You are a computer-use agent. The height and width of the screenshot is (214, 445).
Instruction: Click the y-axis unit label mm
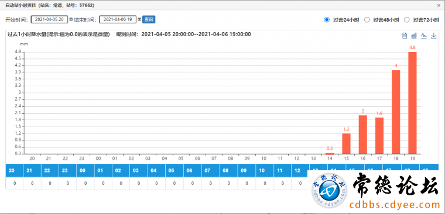[23, 44]
